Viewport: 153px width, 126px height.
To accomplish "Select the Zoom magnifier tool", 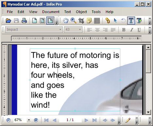I will point(74,21).
